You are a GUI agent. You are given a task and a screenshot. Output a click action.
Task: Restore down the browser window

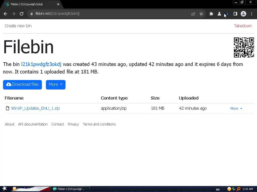242,2
